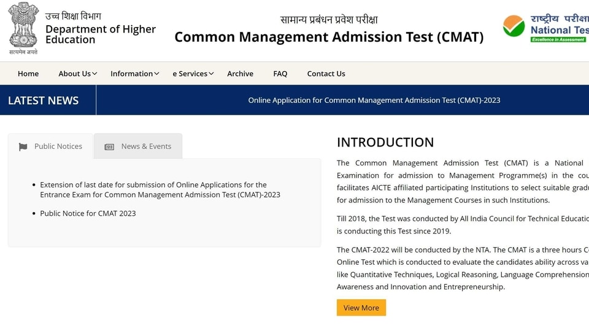The height and width of the screenshot is (331, 589).
Task: Click the newspaper icon beside News & Events
Action: [x=109, y=146]
